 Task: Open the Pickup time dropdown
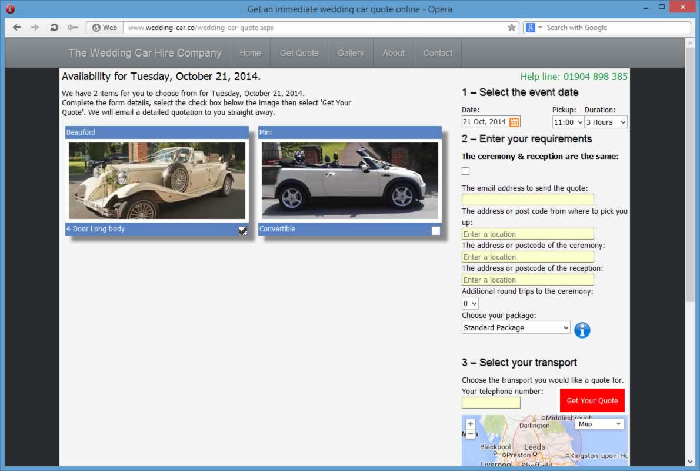[568, 122]
